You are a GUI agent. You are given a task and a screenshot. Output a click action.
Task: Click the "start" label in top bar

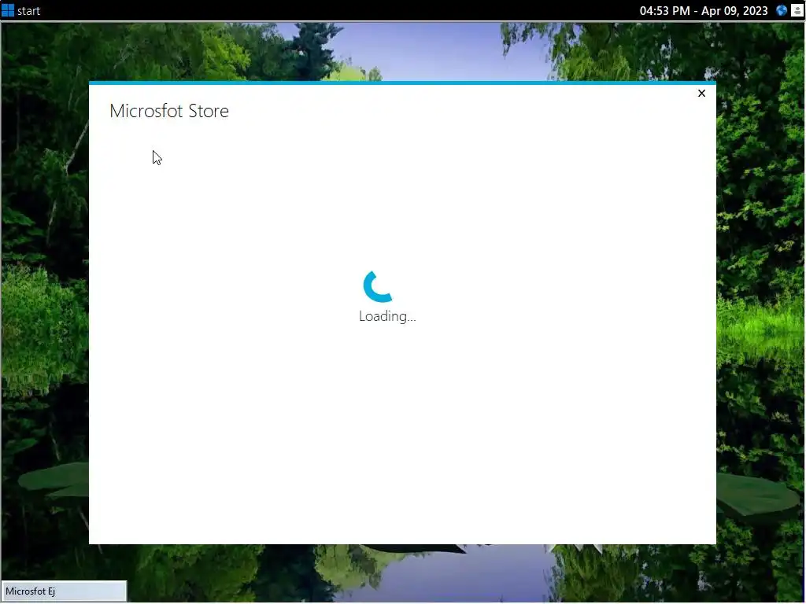29,11
